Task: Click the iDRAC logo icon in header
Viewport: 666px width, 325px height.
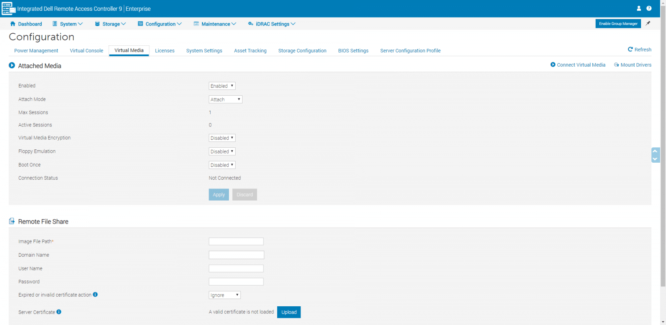Action: 8,8
